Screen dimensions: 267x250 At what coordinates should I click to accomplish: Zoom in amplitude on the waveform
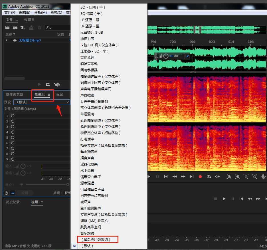point(229,177)
